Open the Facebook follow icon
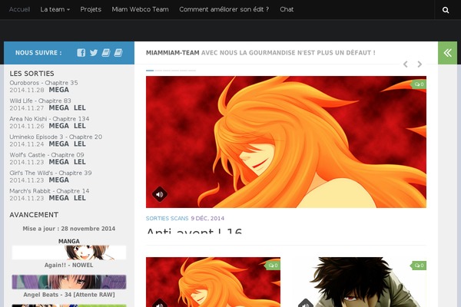461x307 pixels. 81,53
